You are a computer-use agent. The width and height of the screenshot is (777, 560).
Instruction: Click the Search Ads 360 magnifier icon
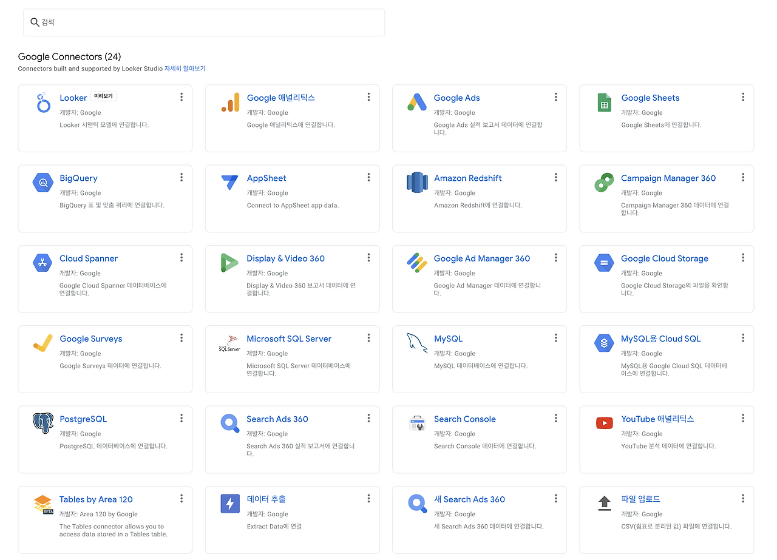point(230,423)
